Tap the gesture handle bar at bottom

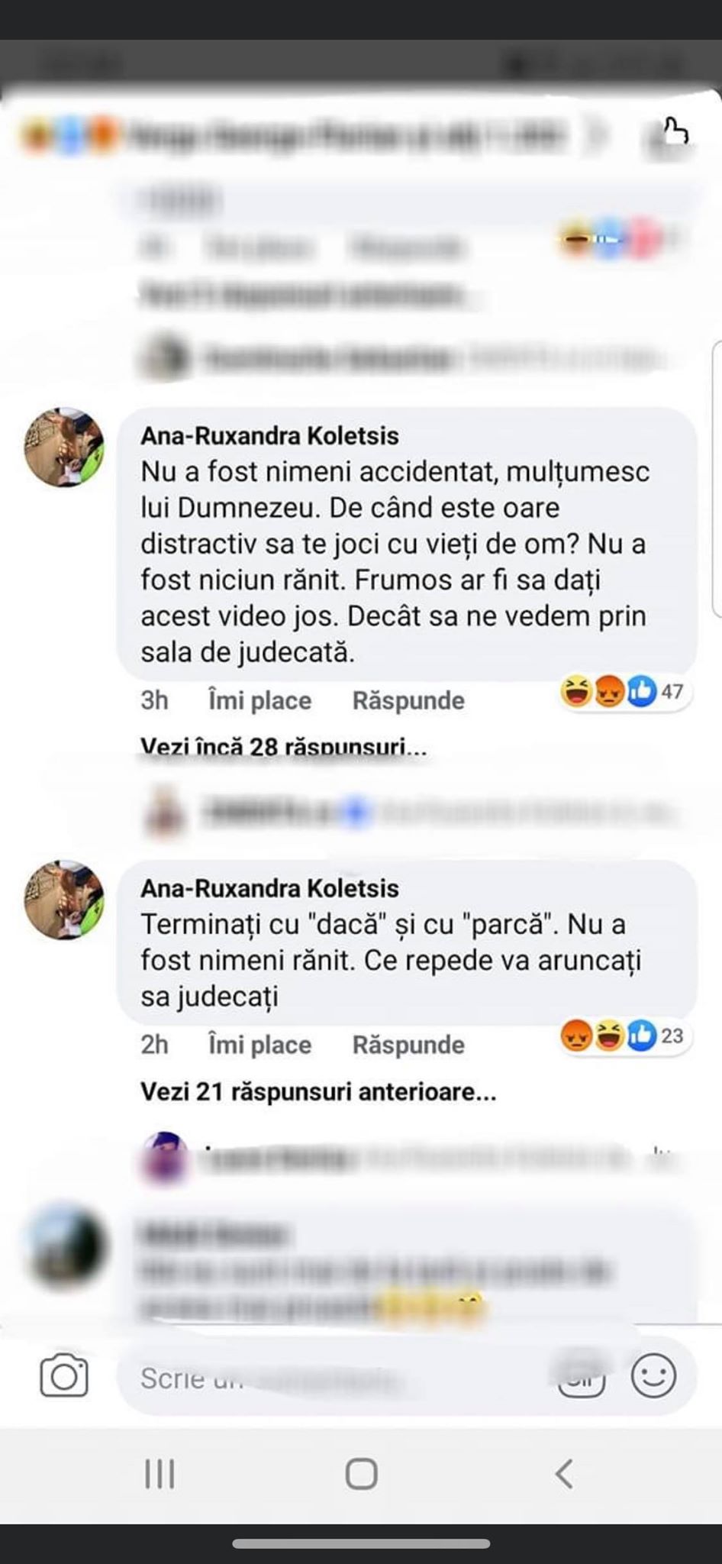[361, 1543]
